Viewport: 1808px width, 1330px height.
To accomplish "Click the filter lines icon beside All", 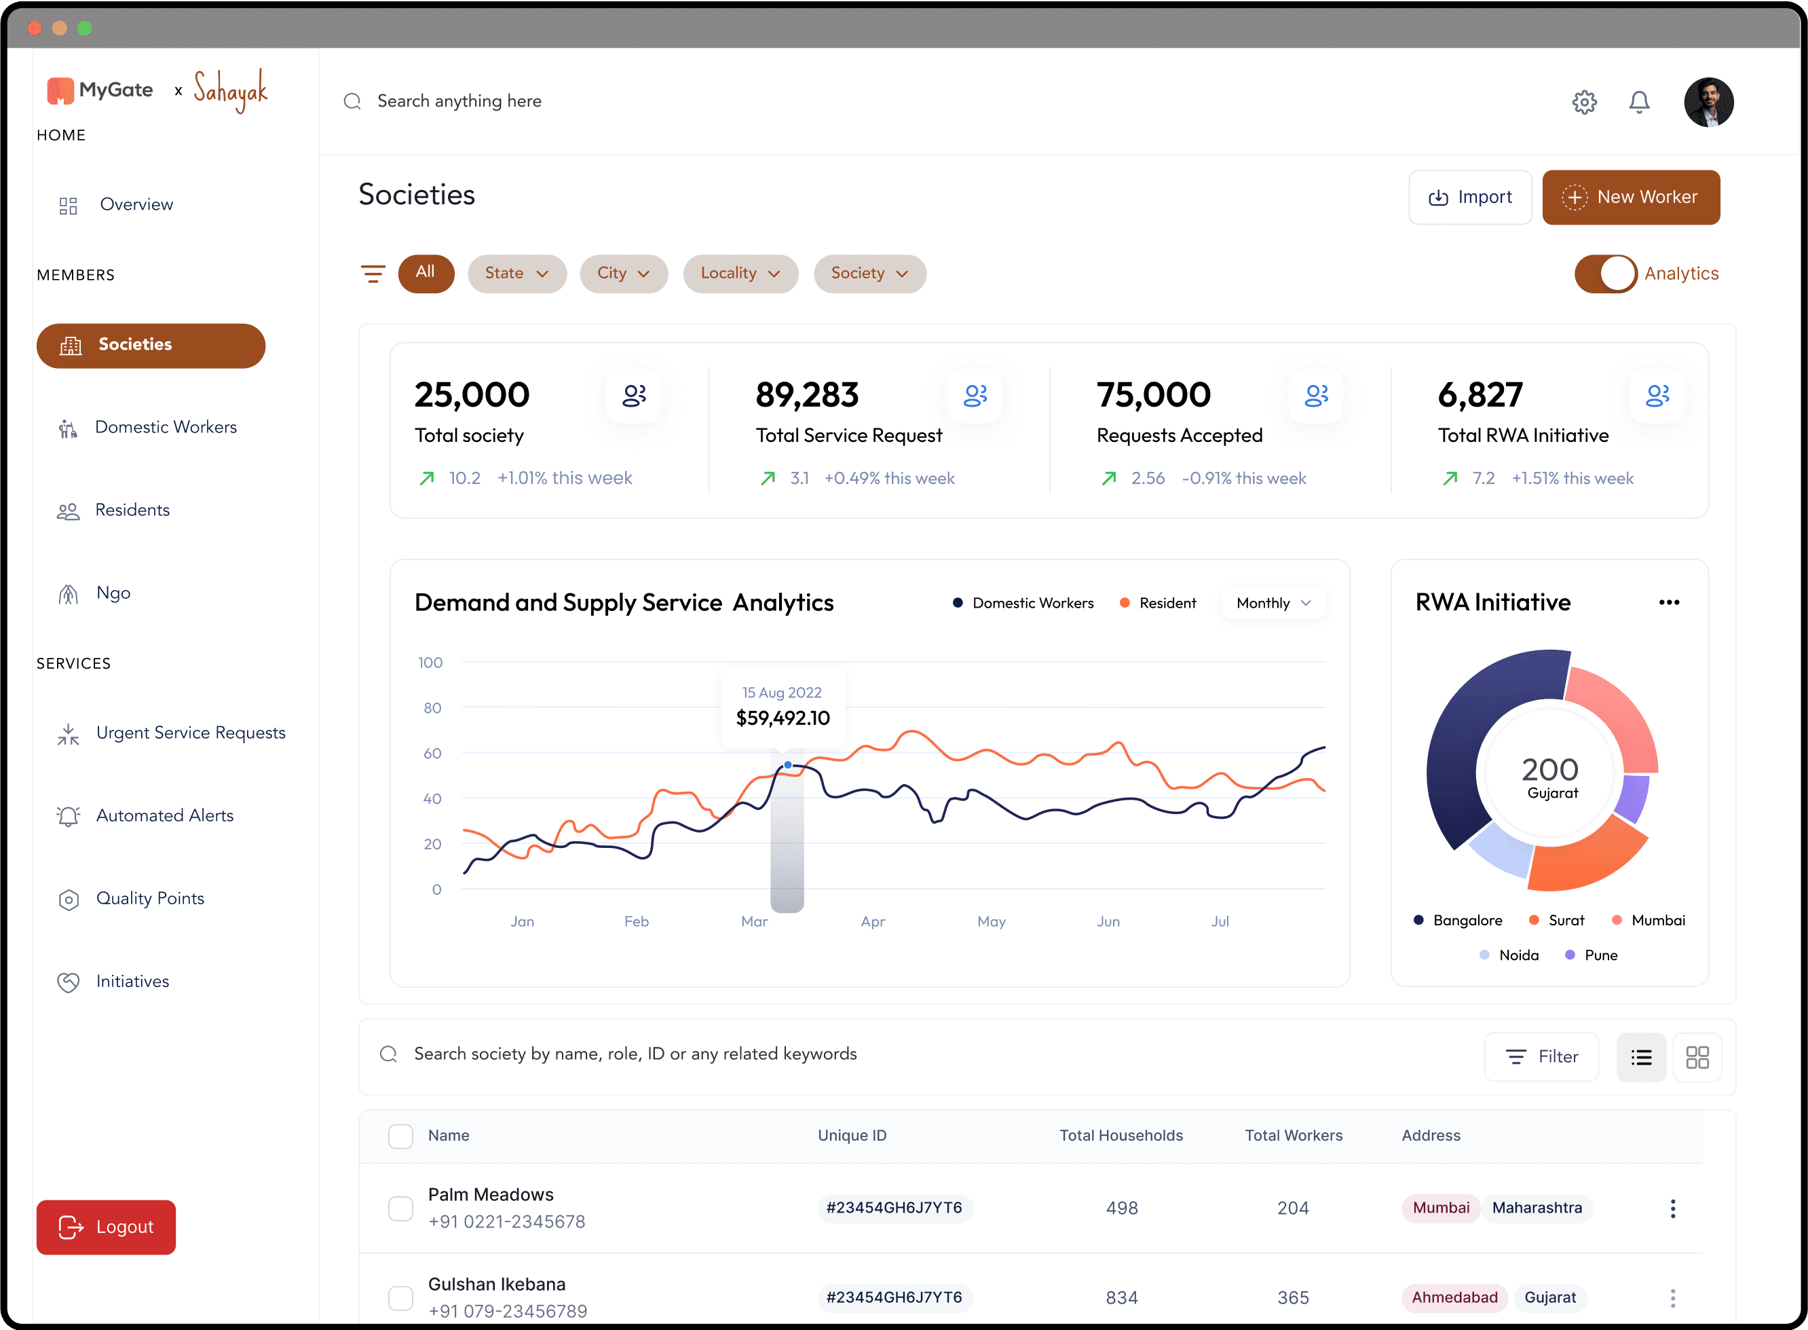I will 373,274.
